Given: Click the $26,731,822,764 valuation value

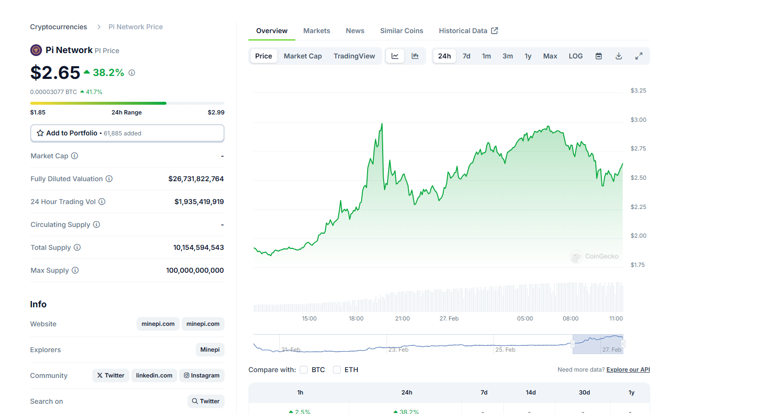Looking at the screenshot, I should pos(196,179).
